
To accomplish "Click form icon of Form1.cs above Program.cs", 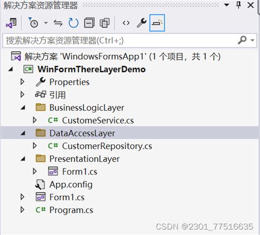I will (41, 197).
